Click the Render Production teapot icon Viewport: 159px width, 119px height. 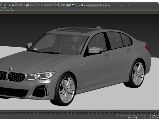[x=85, y=5]
